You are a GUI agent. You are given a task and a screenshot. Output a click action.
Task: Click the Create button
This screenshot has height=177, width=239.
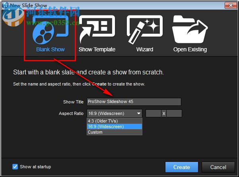182,167
